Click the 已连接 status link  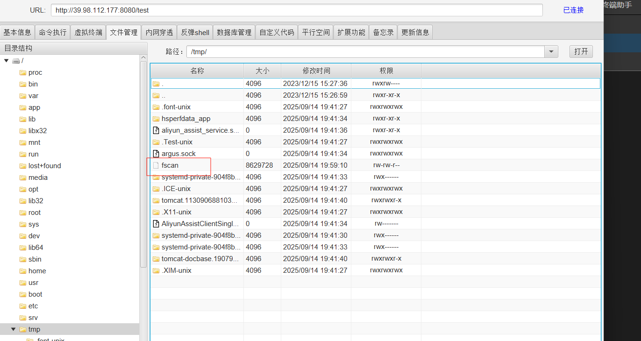click(573, 10)
